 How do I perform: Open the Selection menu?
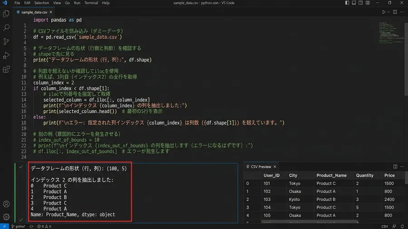pyautogui.click(x=42, y=3)
